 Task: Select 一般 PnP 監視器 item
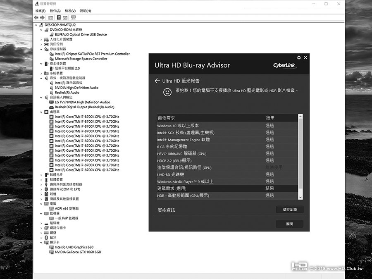point(67,218)
